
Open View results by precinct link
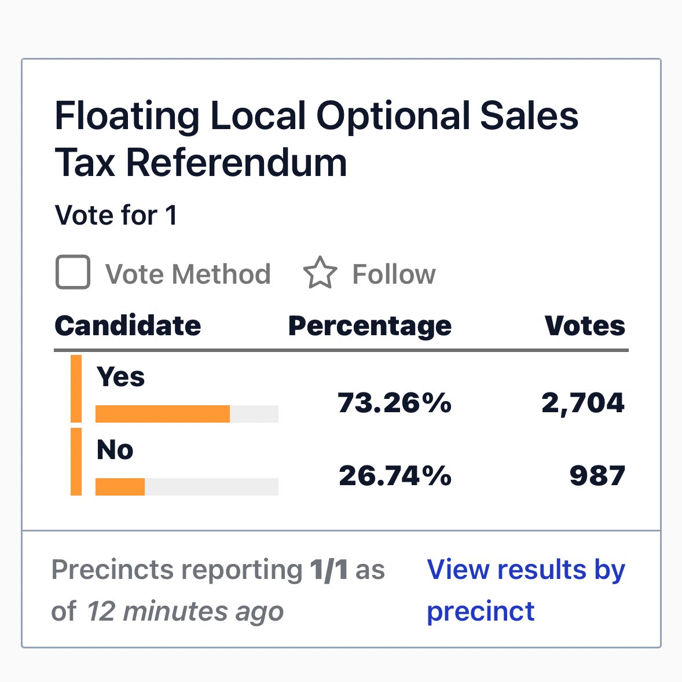(x=526, y=590)
